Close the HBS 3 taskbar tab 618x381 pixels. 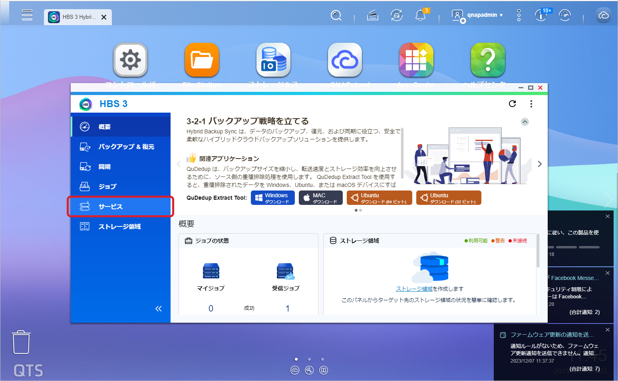tap(104, 17)
